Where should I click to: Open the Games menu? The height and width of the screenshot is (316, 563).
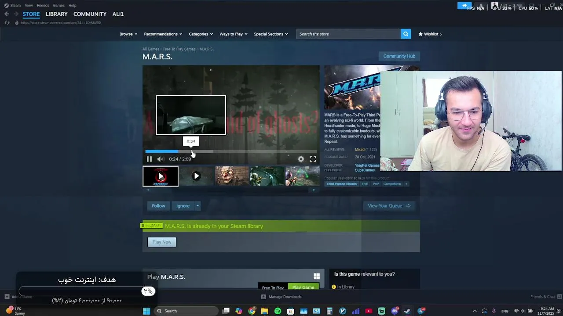58,5
